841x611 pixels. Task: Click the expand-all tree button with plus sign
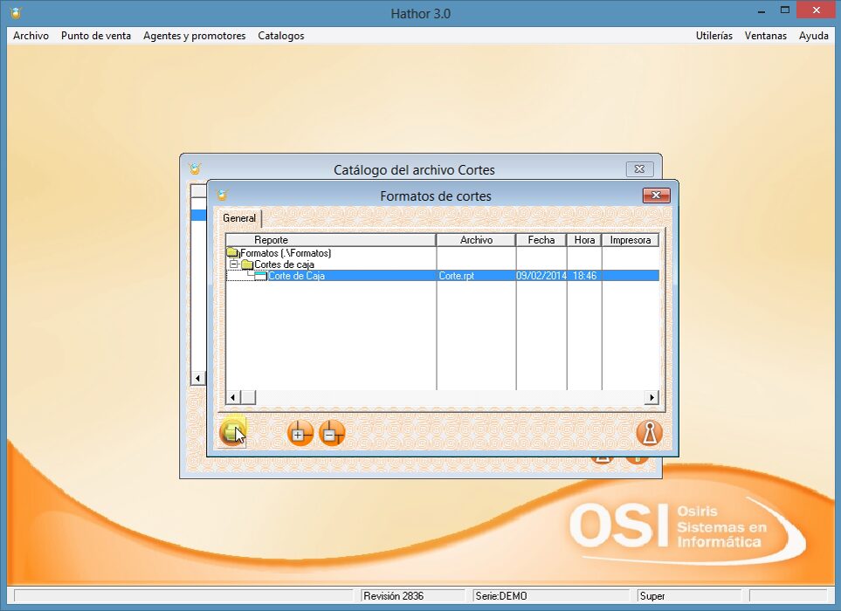click(300, 433)
